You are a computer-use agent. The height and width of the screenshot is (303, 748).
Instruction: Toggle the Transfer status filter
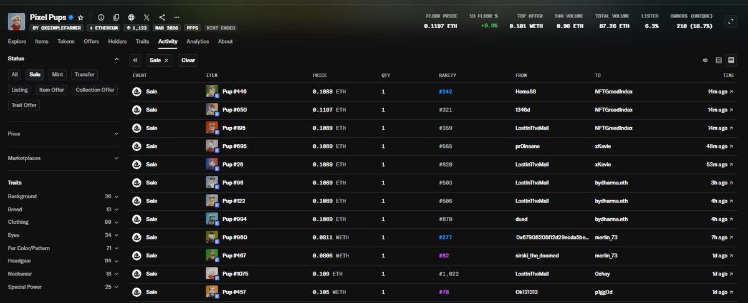[84, 74]
